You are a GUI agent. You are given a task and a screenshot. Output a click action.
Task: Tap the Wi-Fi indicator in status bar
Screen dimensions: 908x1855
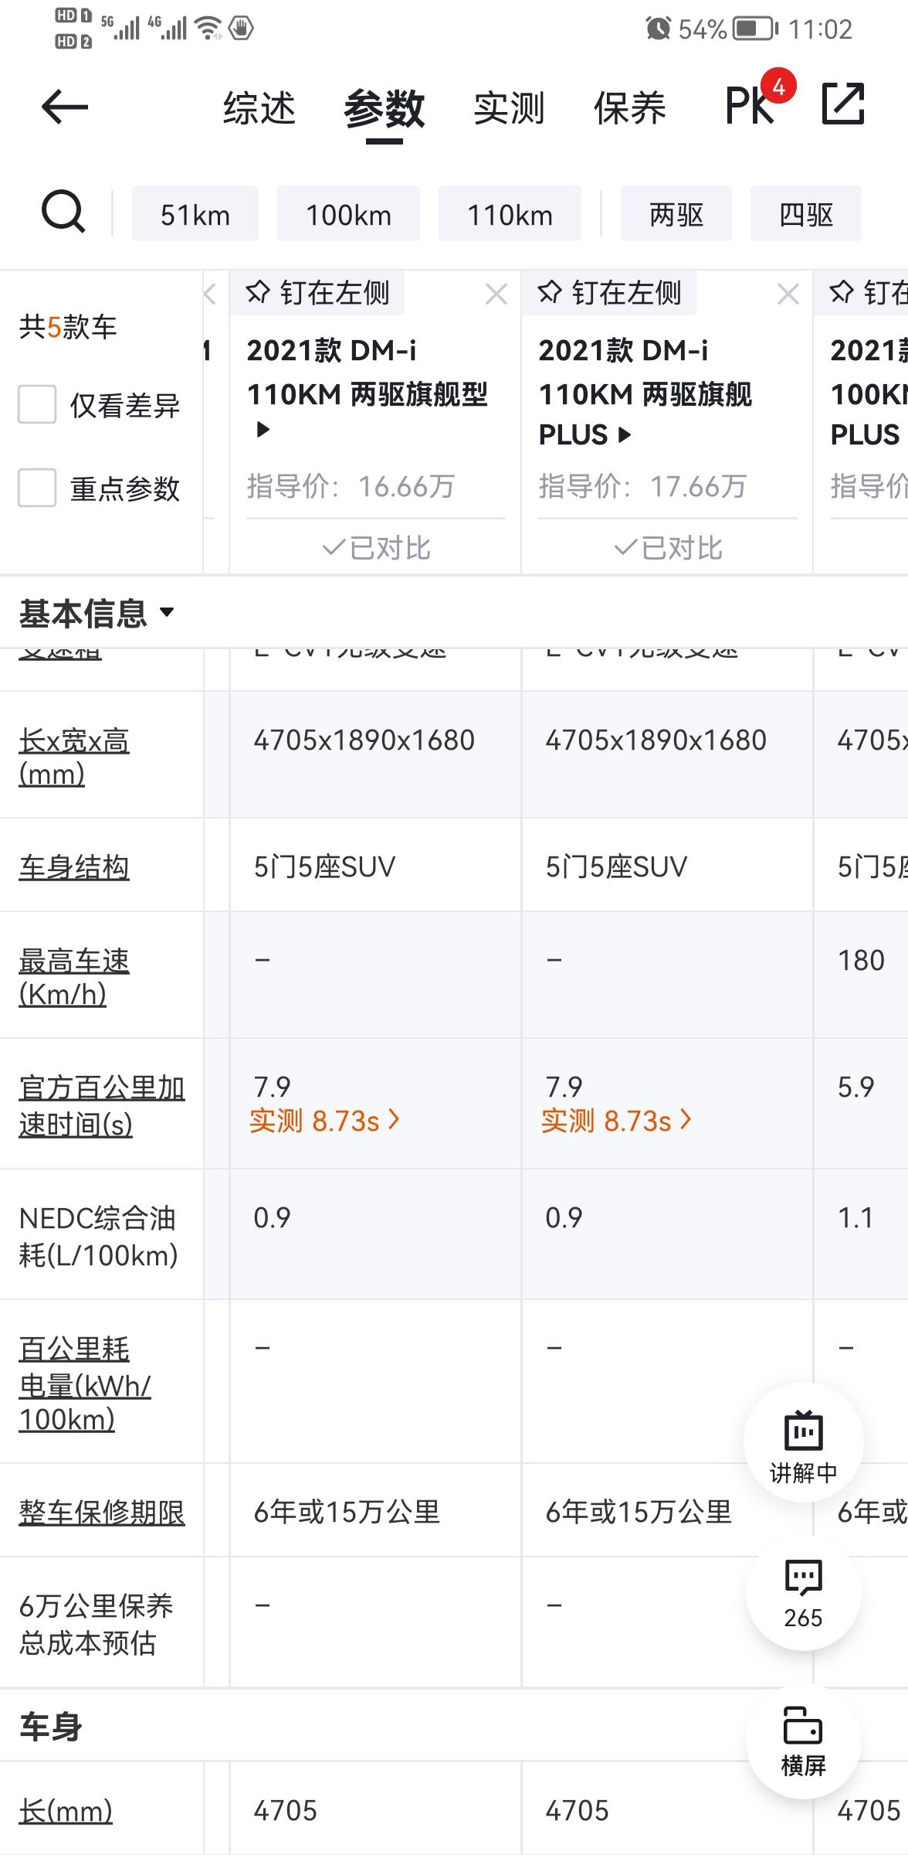208,29
